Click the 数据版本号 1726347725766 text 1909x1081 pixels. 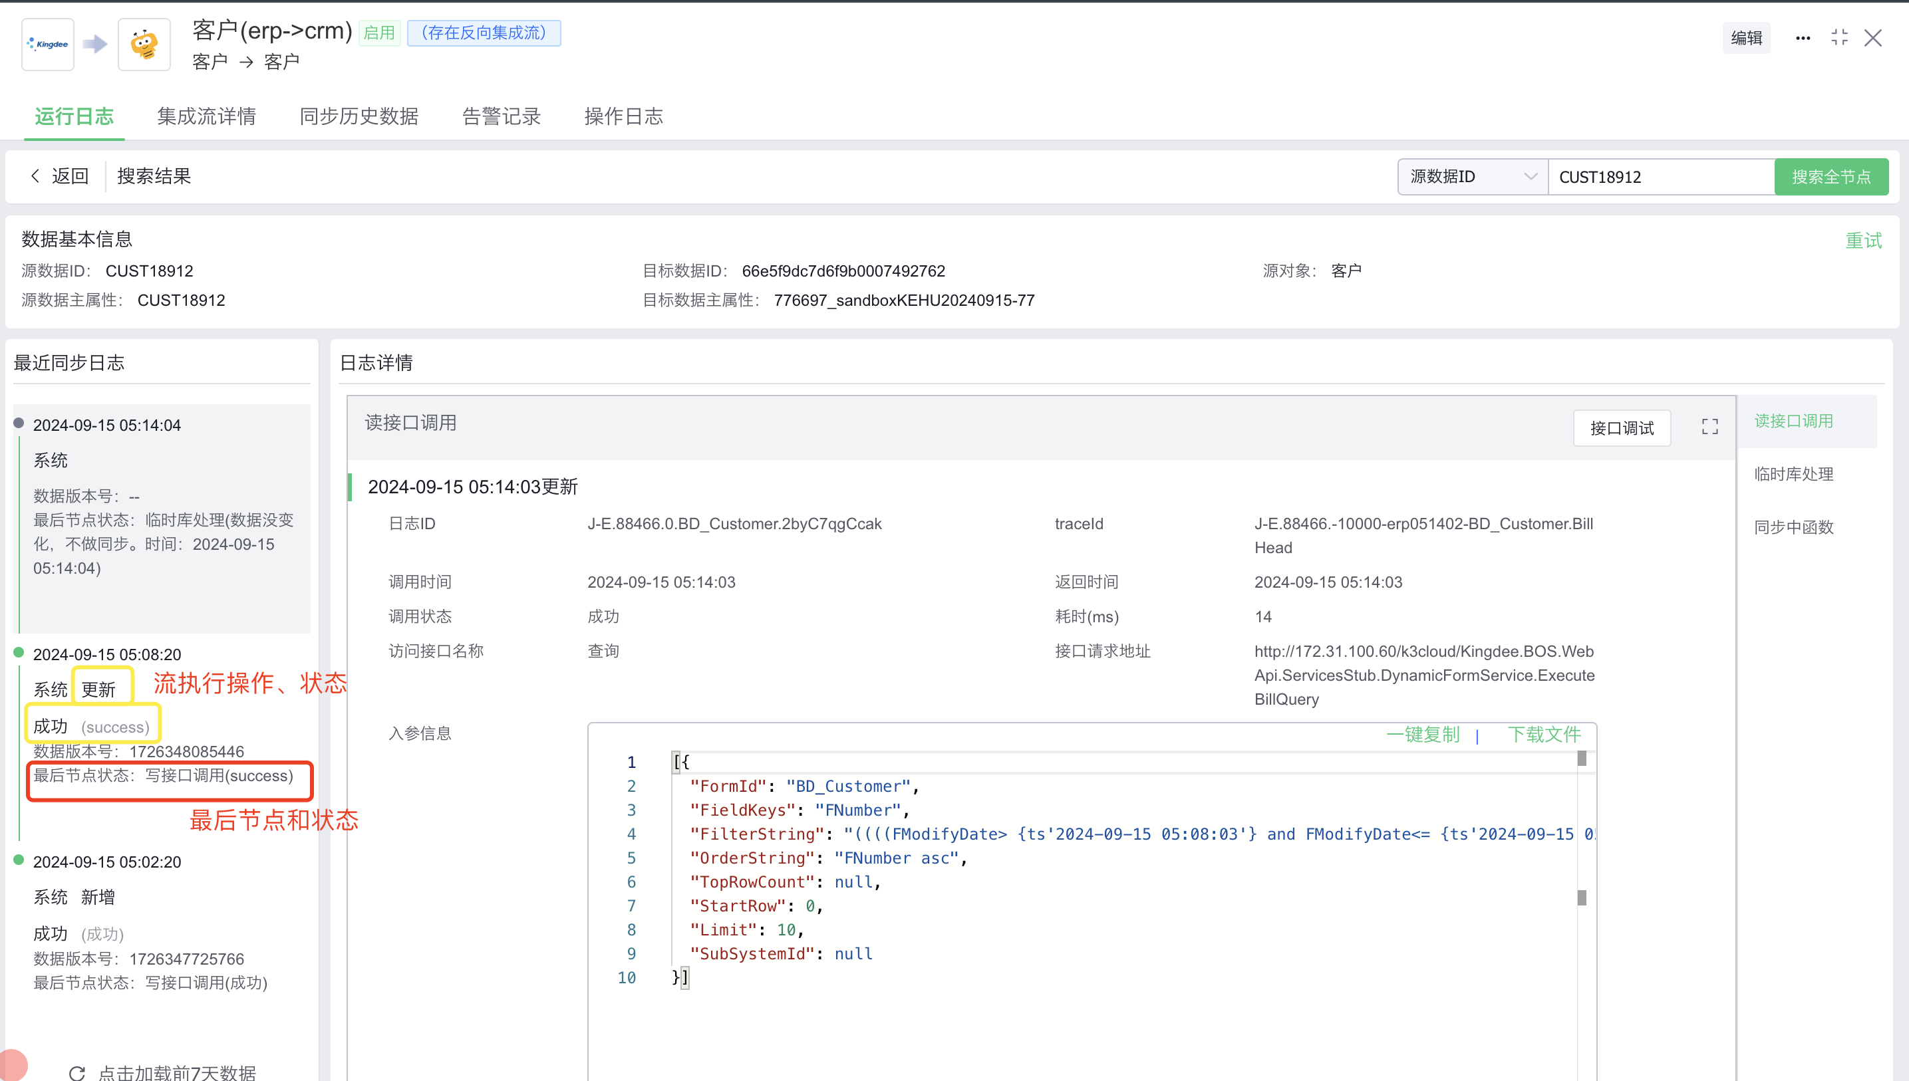click(x=138, y=959)
